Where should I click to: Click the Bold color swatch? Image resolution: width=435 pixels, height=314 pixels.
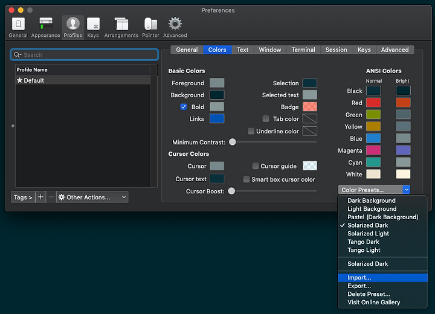217,106
